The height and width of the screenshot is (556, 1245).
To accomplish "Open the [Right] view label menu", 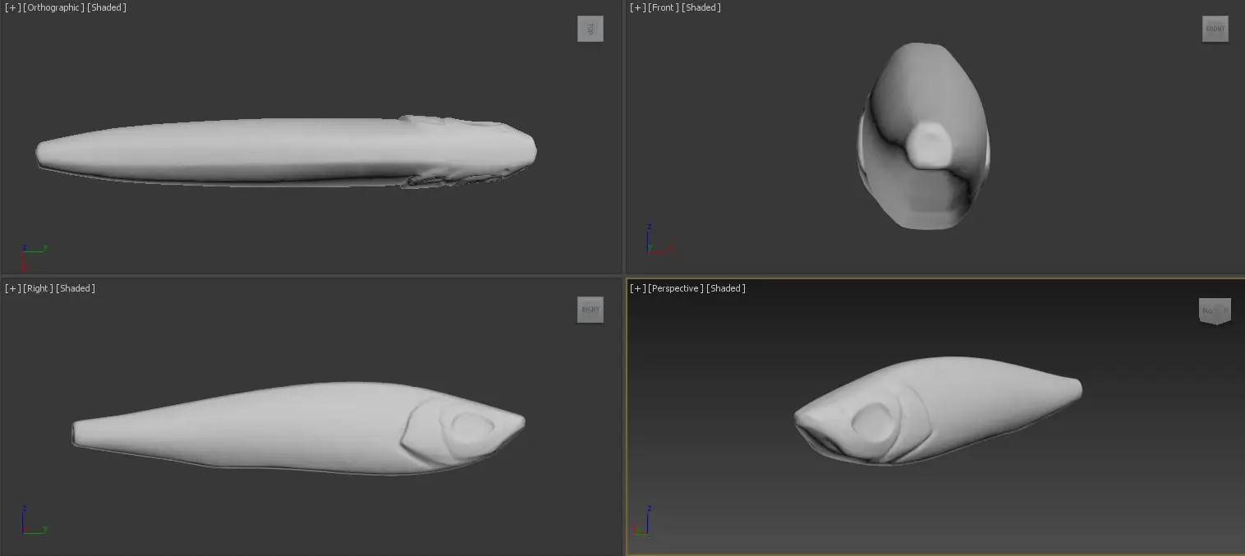I will [x=39, y=288].
